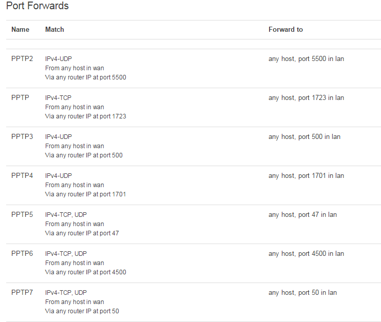381x322 pixels.
Task: Click the Port Forwards heading
Action: pos(37,6)
